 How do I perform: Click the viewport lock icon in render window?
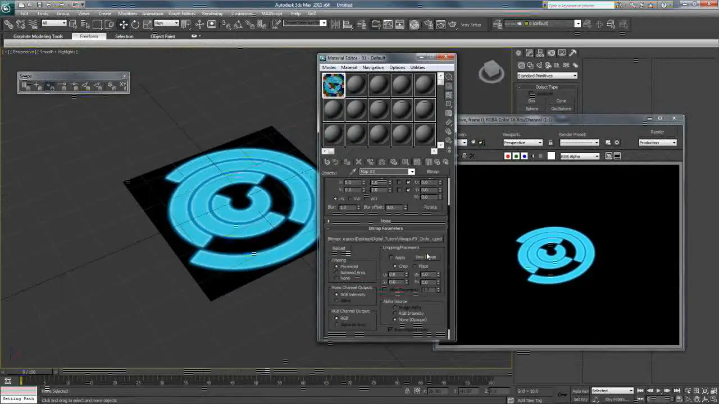[x=550, y=143]
